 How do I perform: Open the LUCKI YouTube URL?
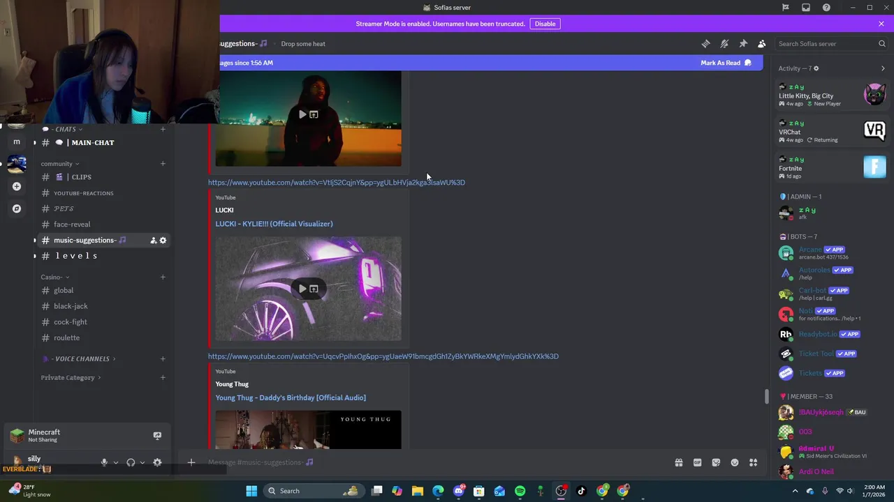point(336,183)
